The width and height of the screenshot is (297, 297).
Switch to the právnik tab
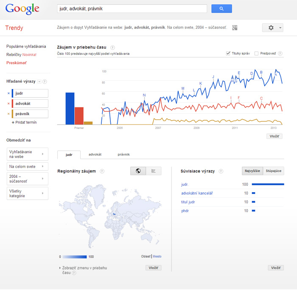click(x=124, y=154)
